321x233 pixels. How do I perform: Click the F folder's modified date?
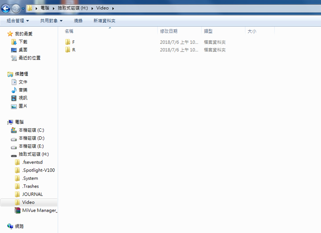(179, 42)
